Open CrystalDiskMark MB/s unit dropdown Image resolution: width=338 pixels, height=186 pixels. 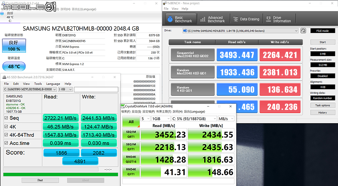pyautogui.click(x=226, y=119)
